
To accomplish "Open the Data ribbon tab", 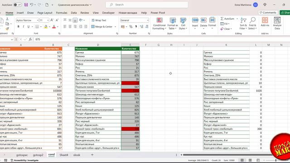I will point(73,13).
